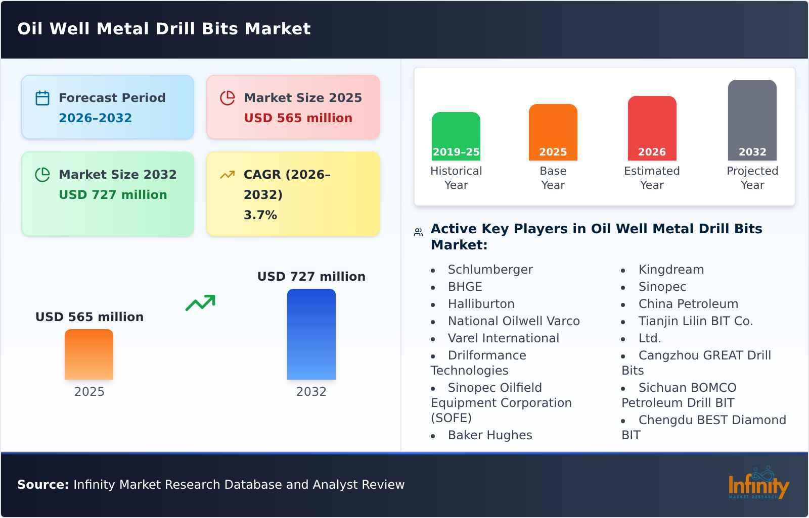Click the red 2026 Estimated Year bar
809x518 pixels.
[x=652, y=128]
